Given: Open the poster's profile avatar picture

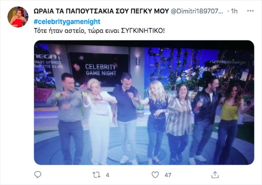Looking at the screenshot, I should (18, 17).
